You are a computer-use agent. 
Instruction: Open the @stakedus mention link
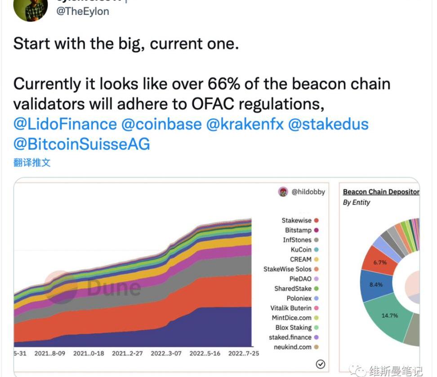pyautogui.click(x=328, y=124)
